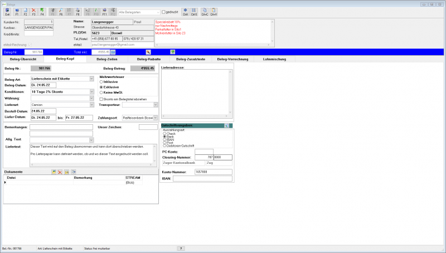Image resolution: width=446 pixels, height=253 pixels.
Task: Click the F5 toolbar icon
Action: (x=52, y=12)
